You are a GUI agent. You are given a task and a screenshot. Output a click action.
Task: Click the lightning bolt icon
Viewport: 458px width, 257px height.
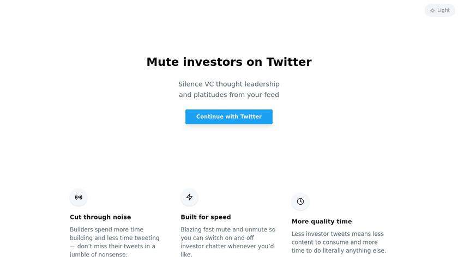point(189,197)
